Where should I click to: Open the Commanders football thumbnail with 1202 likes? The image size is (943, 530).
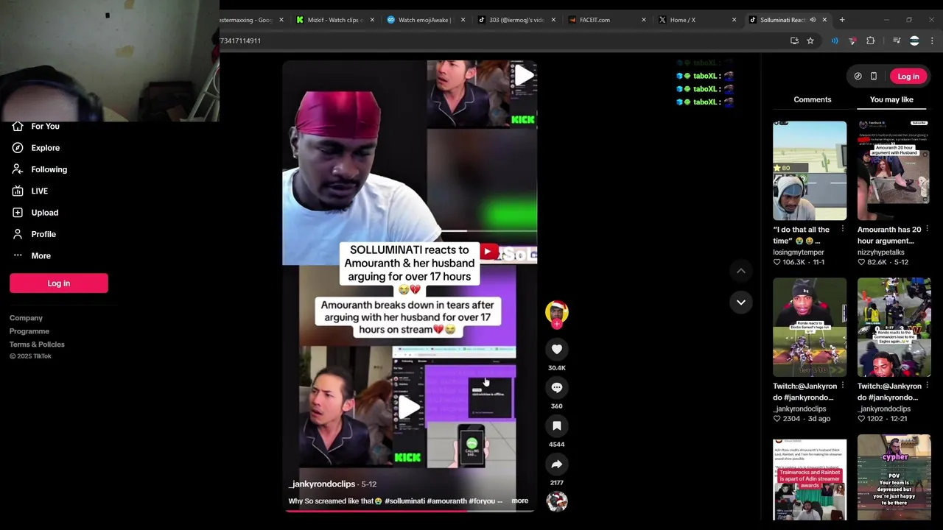(894, 328)
